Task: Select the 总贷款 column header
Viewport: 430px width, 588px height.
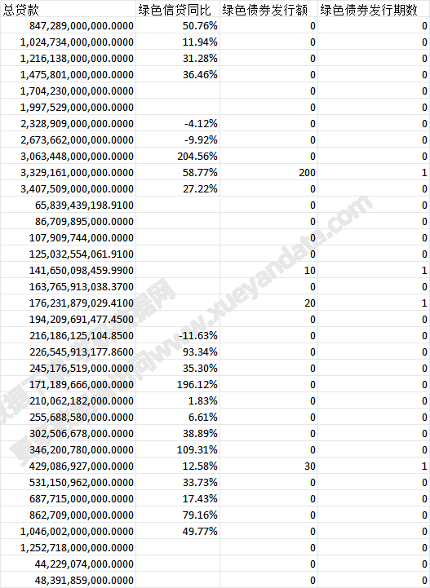Action: 68,10
